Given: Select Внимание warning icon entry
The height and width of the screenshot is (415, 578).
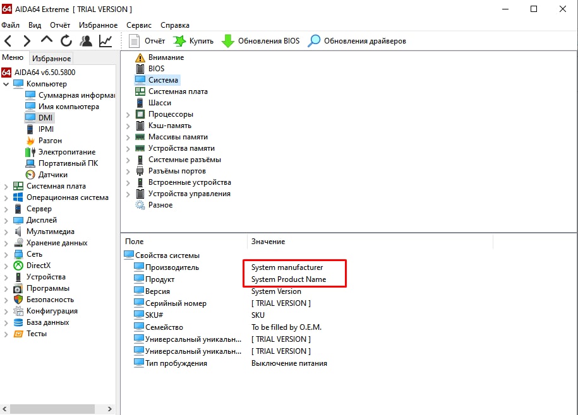Looking at the screenshot, I should click(x=159, y=57).
